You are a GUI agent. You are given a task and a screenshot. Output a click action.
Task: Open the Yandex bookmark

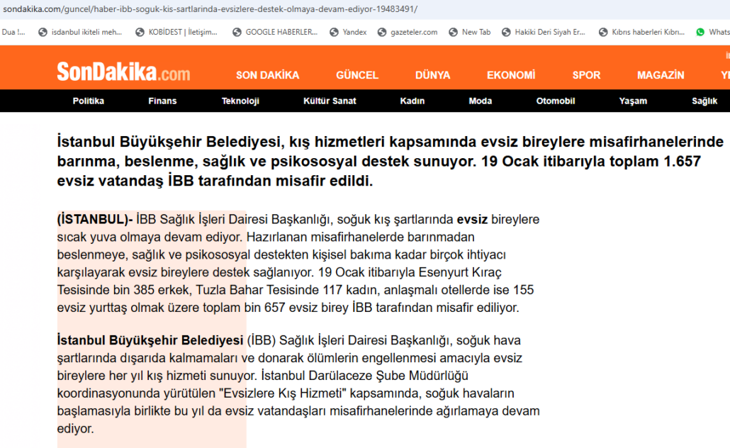click(x=348, y=32)
